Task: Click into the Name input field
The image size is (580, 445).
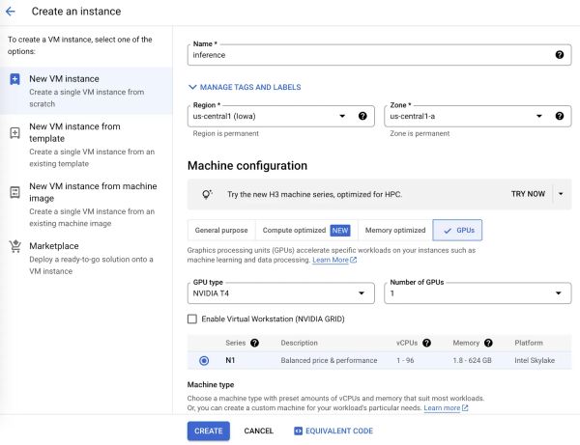Action: [x=370, y=55]
